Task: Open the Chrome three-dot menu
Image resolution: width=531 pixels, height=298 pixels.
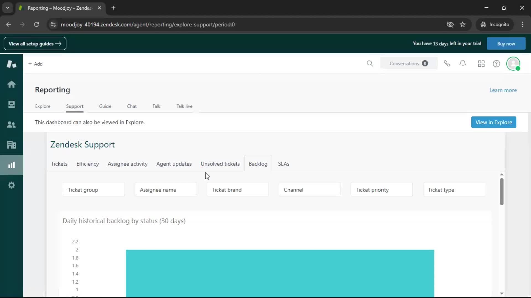Action: [522, 25]
